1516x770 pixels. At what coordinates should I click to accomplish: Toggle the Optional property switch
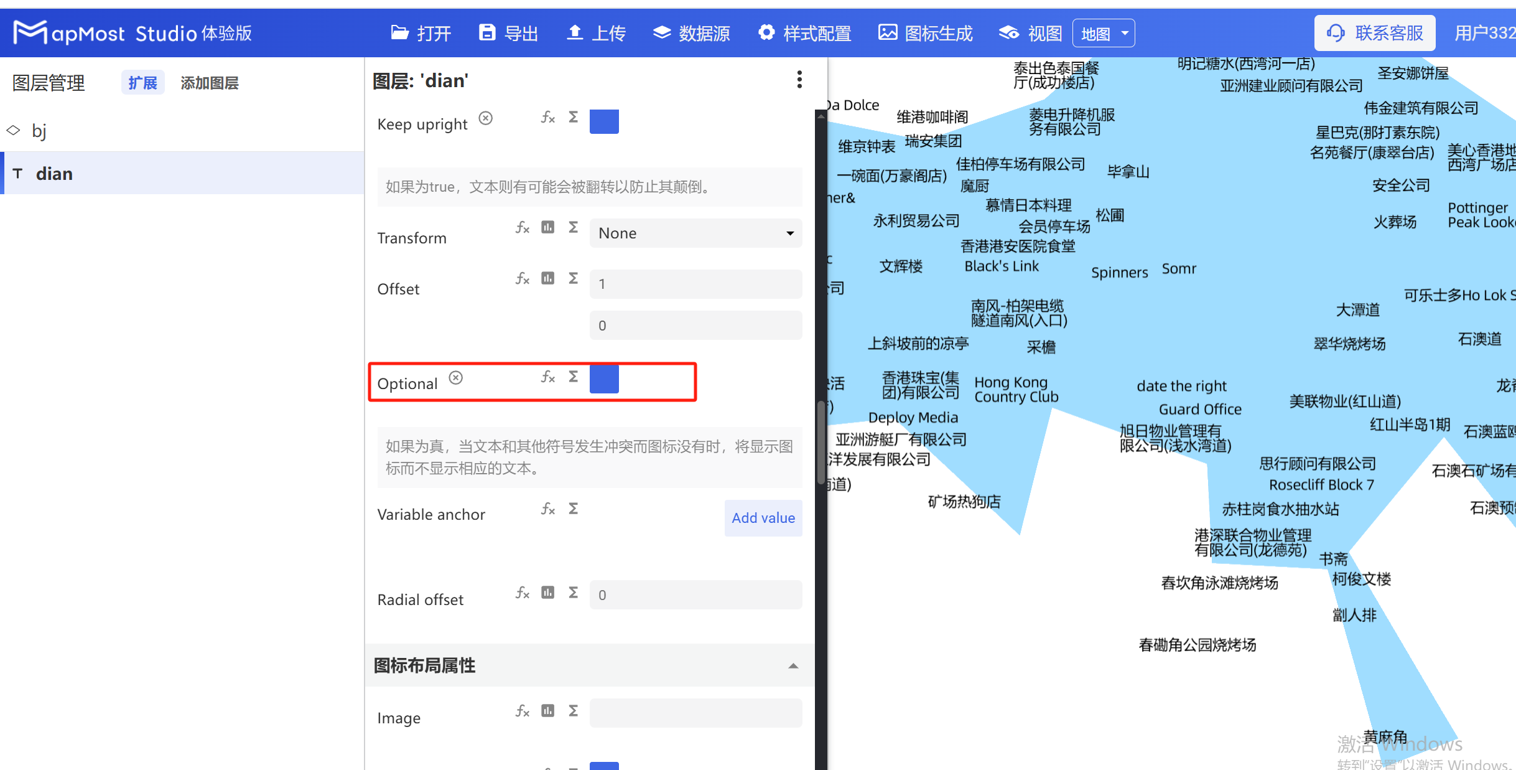coord(604,379)
